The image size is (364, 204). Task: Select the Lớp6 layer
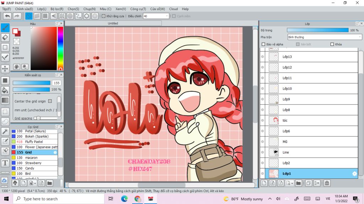click(x=309, y=131)
